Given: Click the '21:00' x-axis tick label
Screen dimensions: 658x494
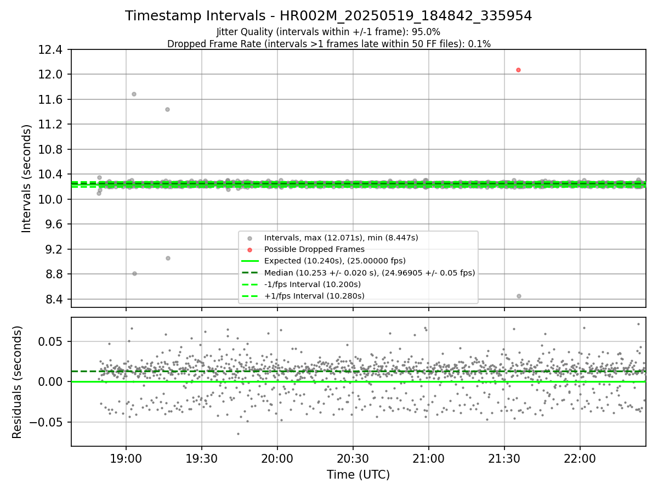Looking at the screenshot, I should [428, 458].
